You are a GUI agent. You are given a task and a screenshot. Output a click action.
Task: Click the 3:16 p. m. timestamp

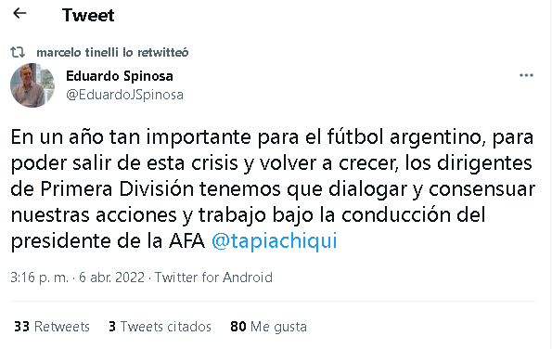[x=39, y=278]
